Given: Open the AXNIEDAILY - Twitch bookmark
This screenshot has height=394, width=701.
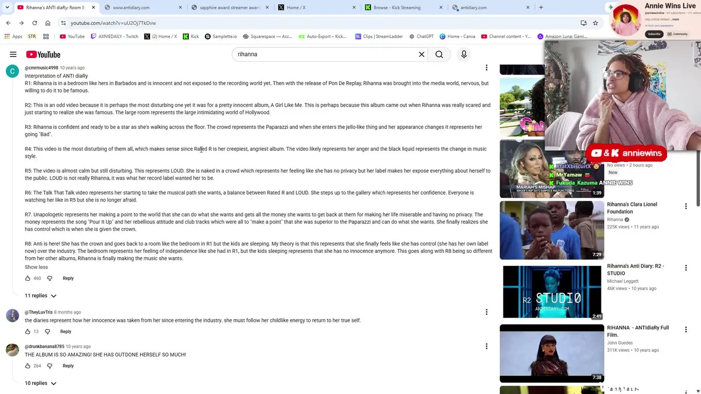Looking at the screenshot, I should [114, 37].
